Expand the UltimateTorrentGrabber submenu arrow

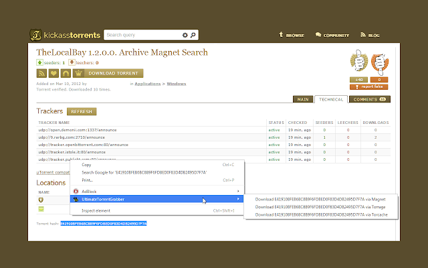(238, 199)
